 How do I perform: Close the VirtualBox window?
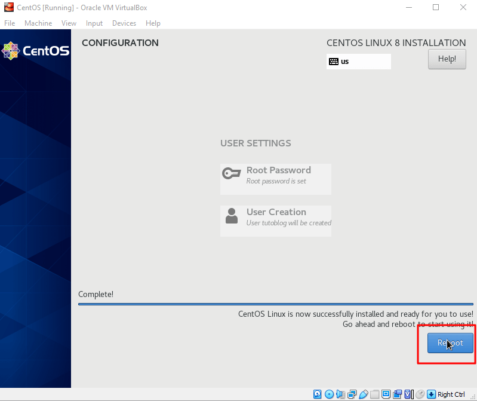[x=463, y=7]
